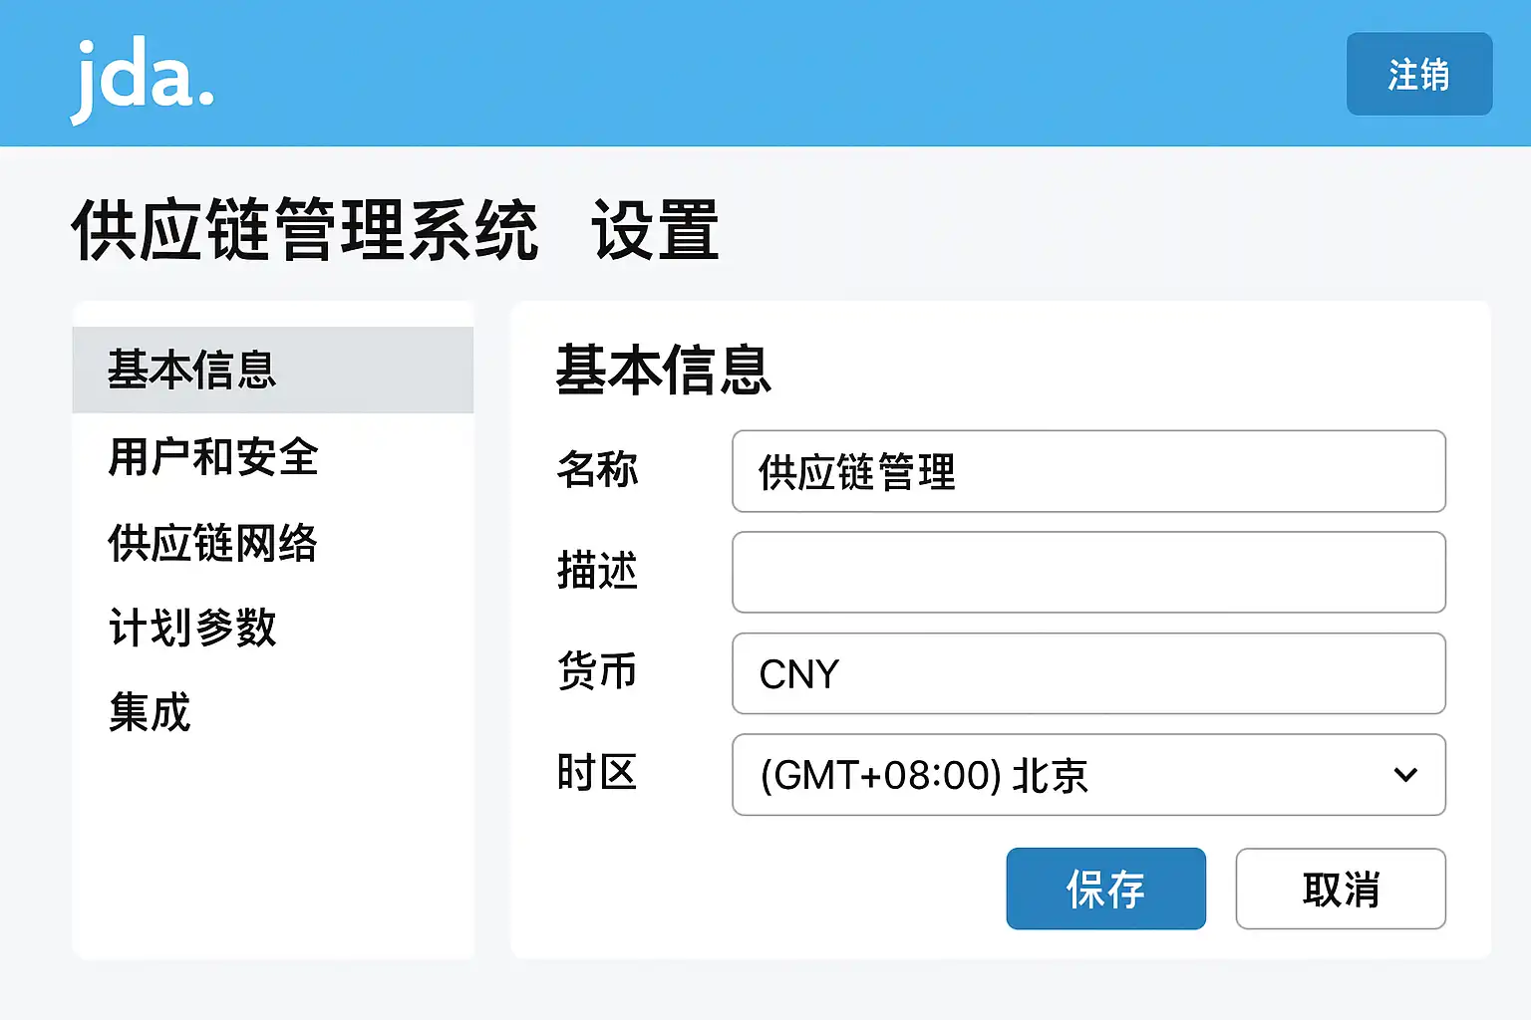Click the 供应链管理系统 设置 page title
Screen dimensions: 1531x1020
pos(395,230)
